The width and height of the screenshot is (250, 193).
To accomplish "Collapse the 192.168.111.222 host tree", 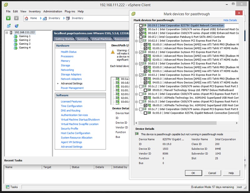I will pyautogui.click(x=7, y=33).
